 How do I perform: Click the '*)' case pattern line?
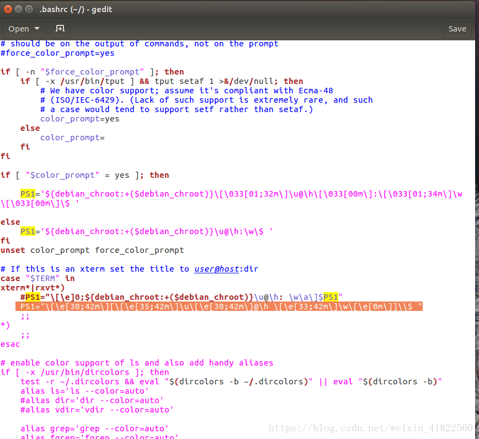(x=5, y=325)
